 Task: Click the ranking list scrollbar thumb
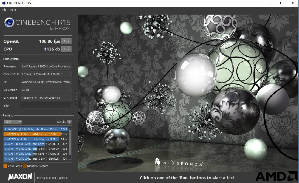[70, 142]
